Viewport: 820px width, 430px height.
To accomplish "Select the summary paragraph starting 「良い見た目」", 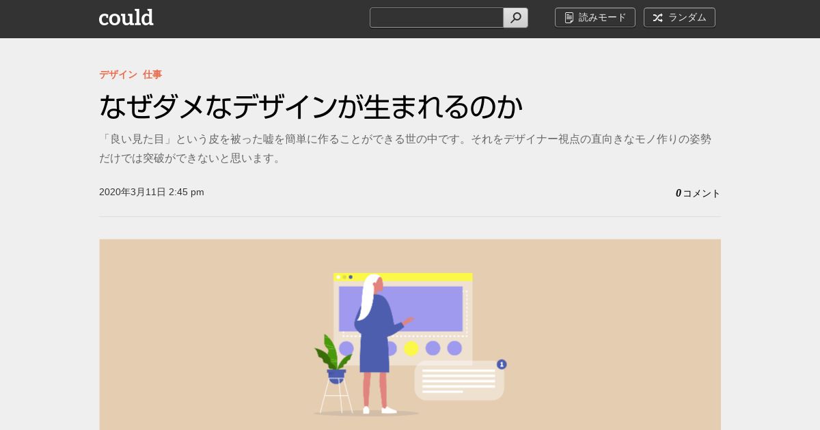I will (405, 149).
